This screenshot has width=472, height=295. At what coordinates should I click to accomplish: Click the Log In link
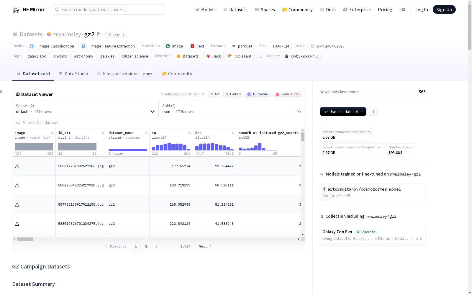422,9
